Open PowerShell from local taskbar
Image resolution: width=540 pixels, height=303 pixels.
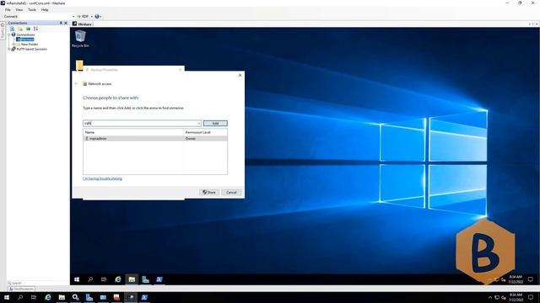click(x=144, y=297)
